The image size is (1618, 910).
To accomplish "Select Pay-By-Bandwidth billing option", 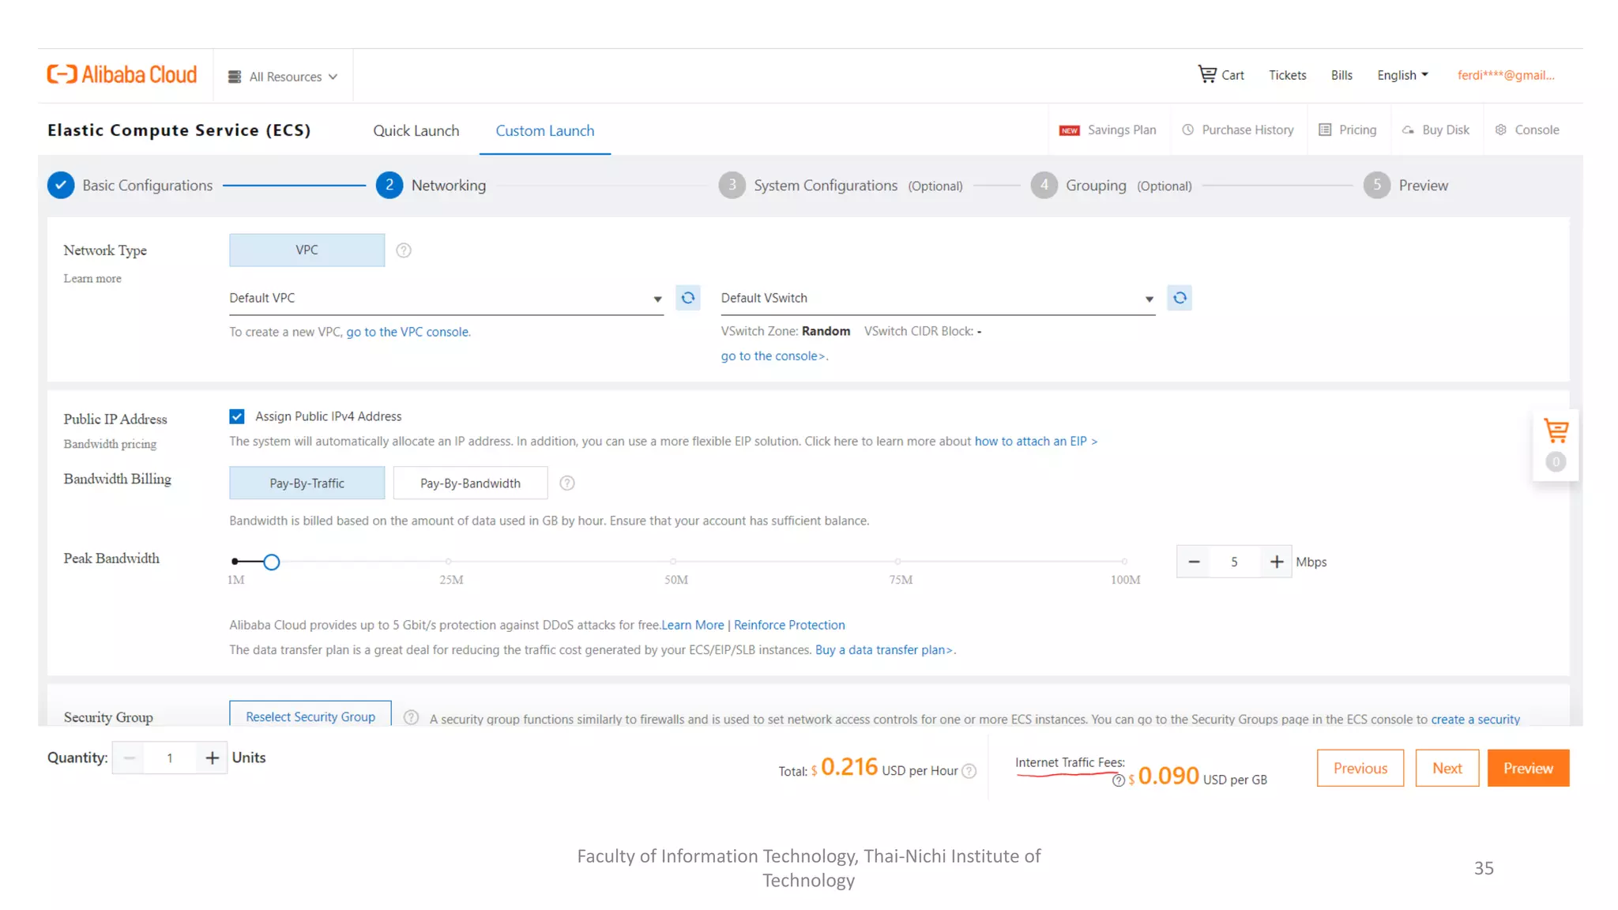I will coord(470,483).
